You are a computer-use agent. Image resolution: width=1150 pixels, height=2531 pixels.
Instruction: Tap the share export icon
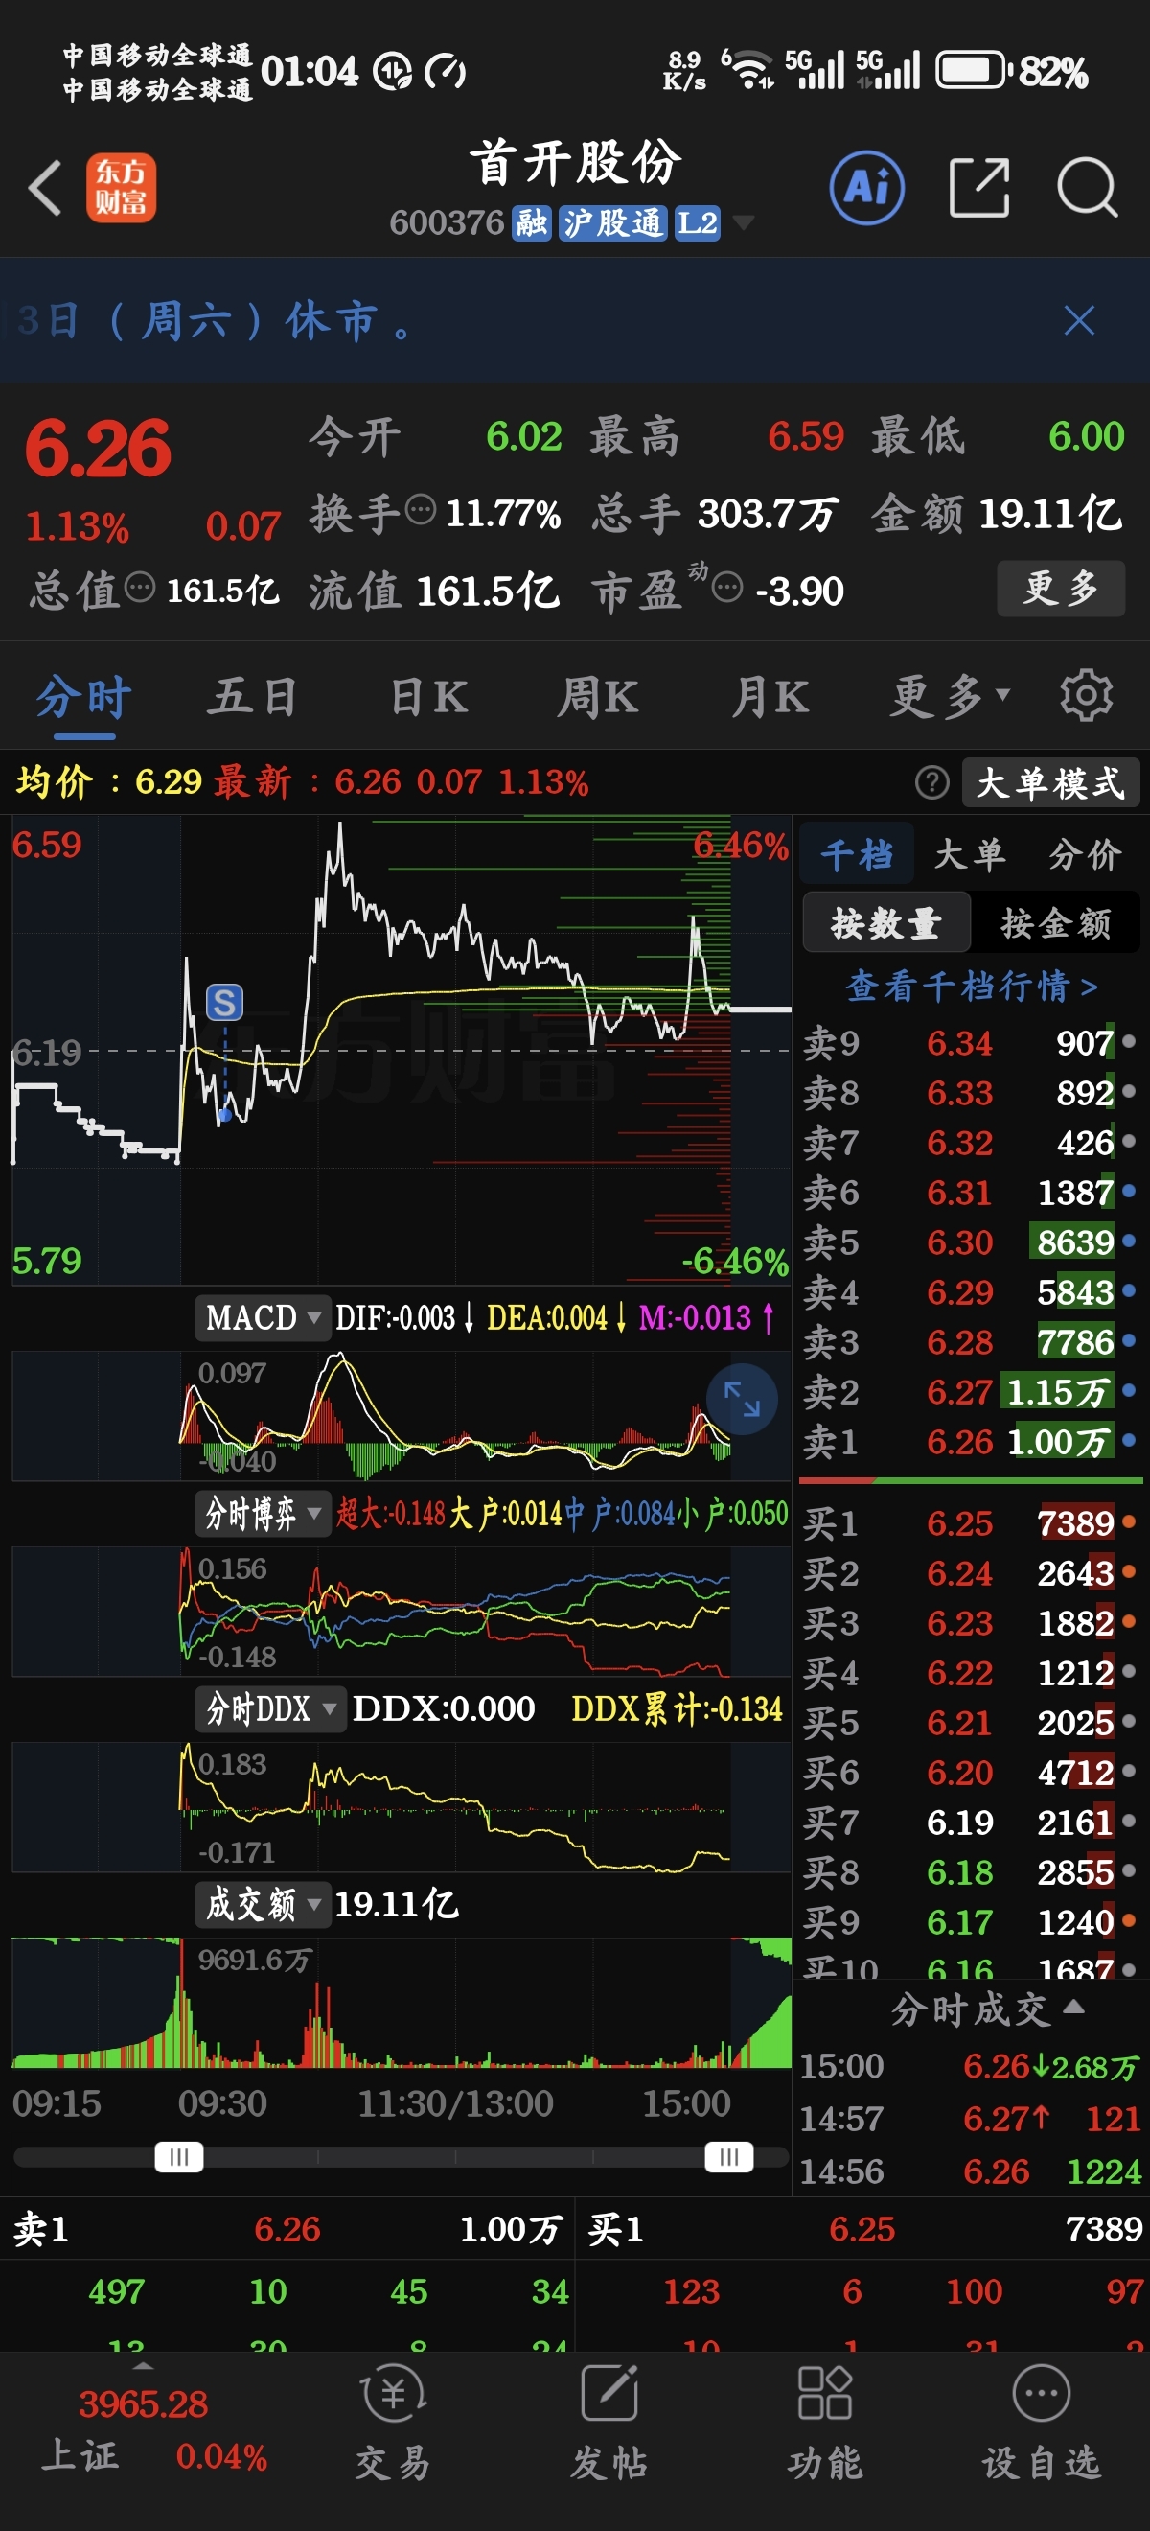coord(979,187)
